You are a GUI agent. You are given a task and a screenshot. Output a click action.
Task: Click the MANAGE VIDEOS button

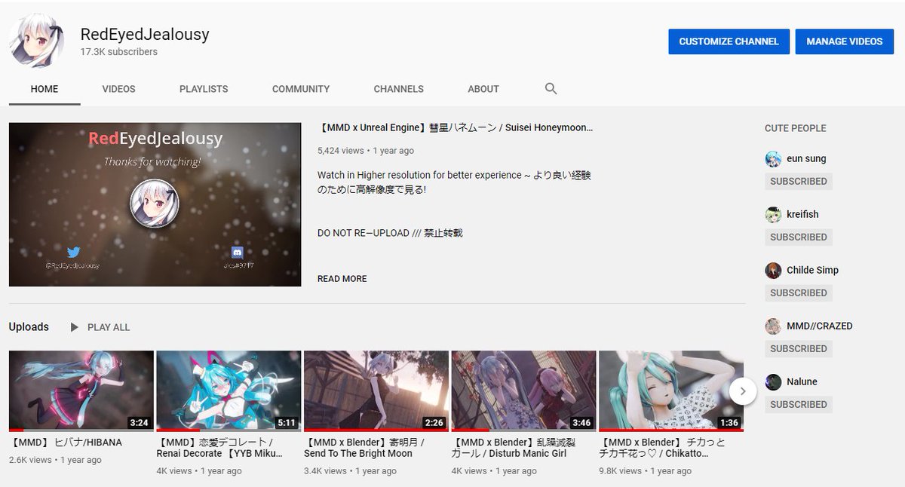pyautogui.click(x=845, y=41)
